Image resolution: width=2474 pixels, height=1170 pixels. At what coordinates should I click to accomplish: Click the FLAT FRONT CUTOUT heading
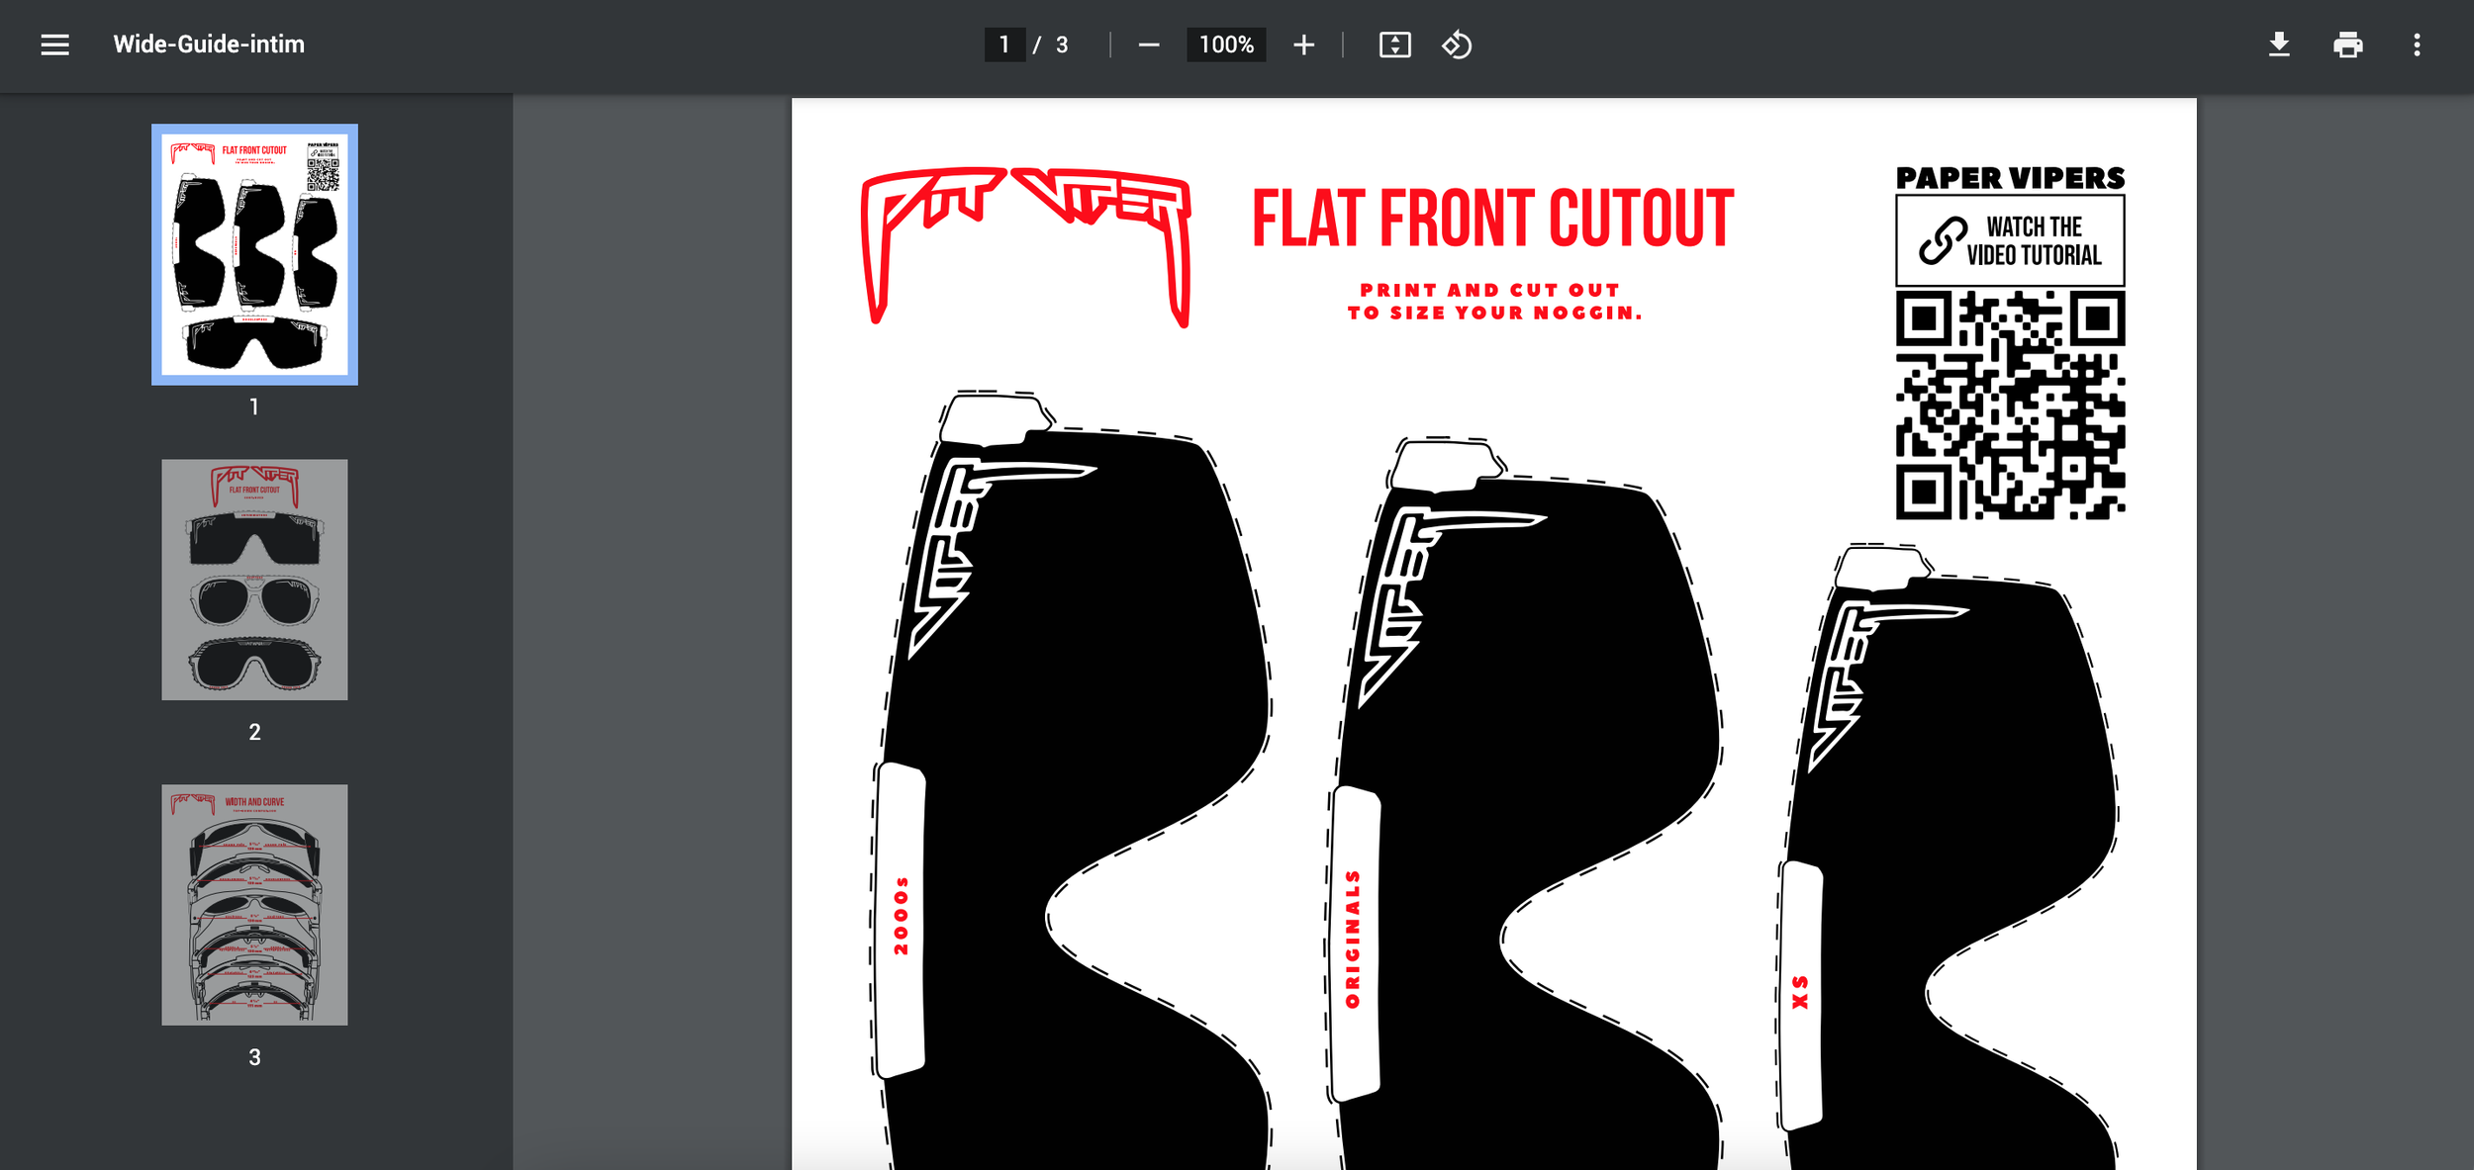point(1493,218)
